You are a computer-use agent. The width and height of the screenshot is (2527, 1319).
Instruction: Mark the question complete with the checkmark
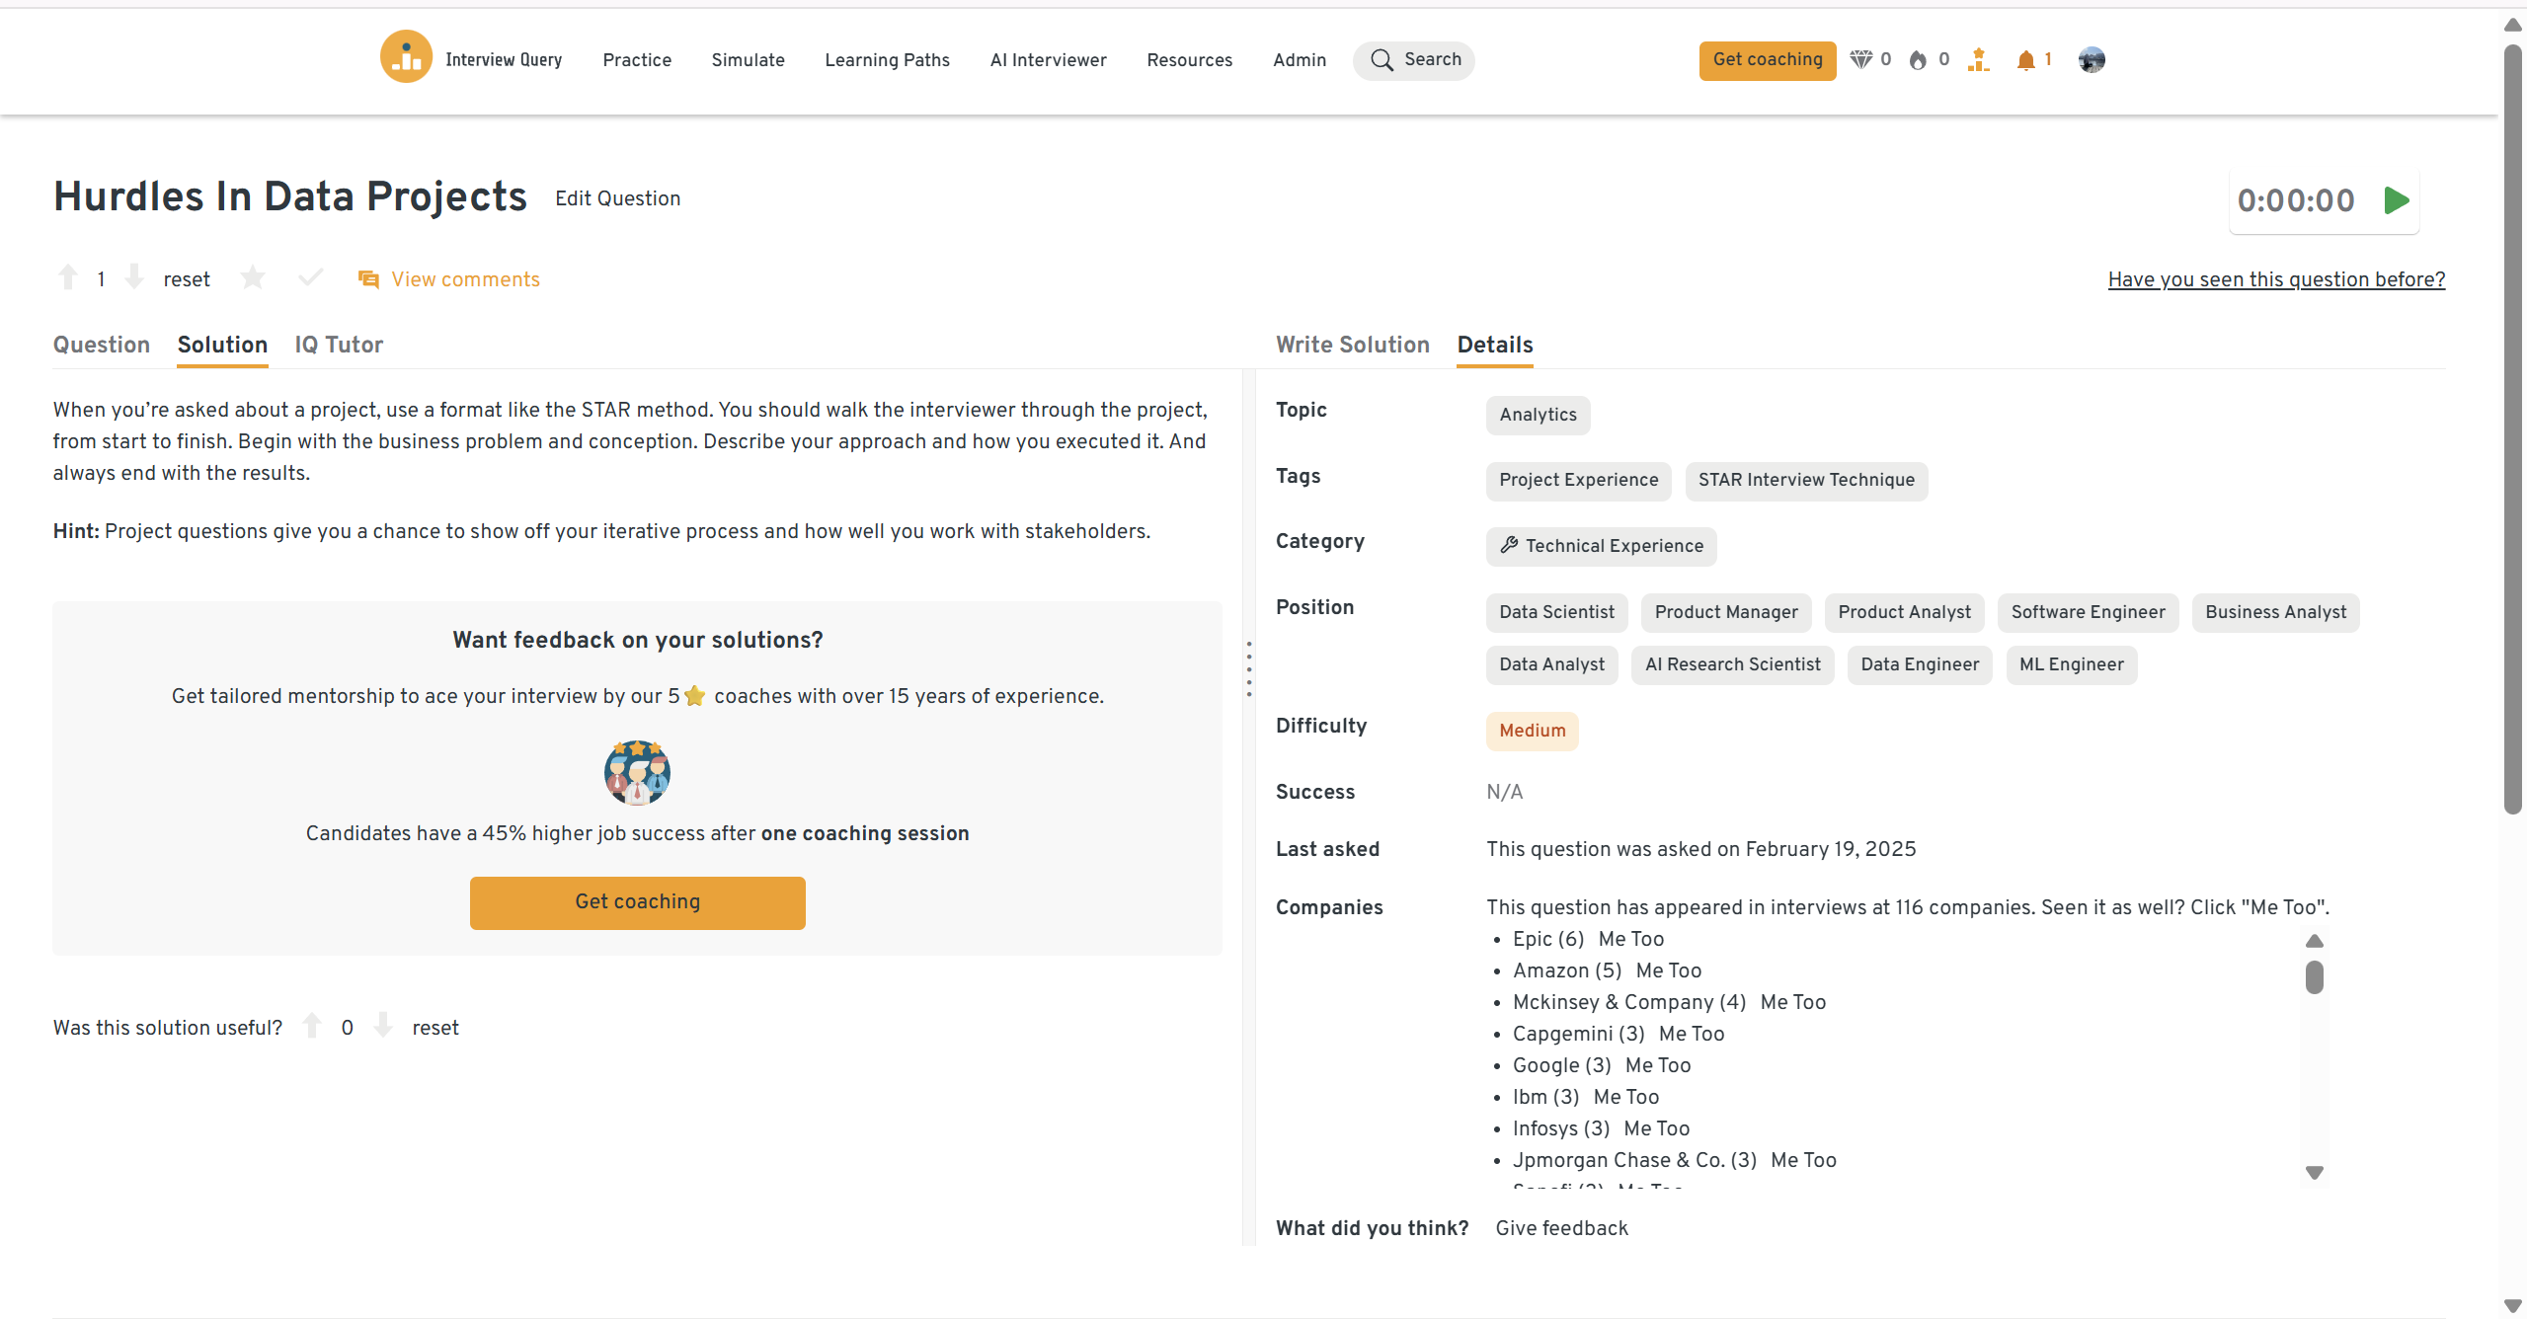click(x=310, y=278)
